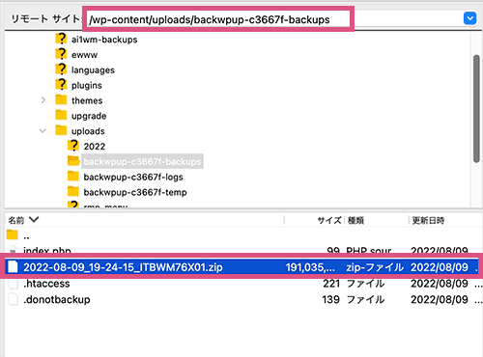
Task: Collapse the uploads folder
Action: (x=43, y=131)
